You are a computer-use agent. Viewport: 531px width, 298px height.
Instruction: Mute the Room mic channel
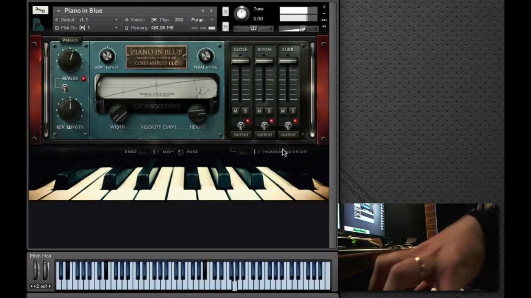(x=259, y=111)
